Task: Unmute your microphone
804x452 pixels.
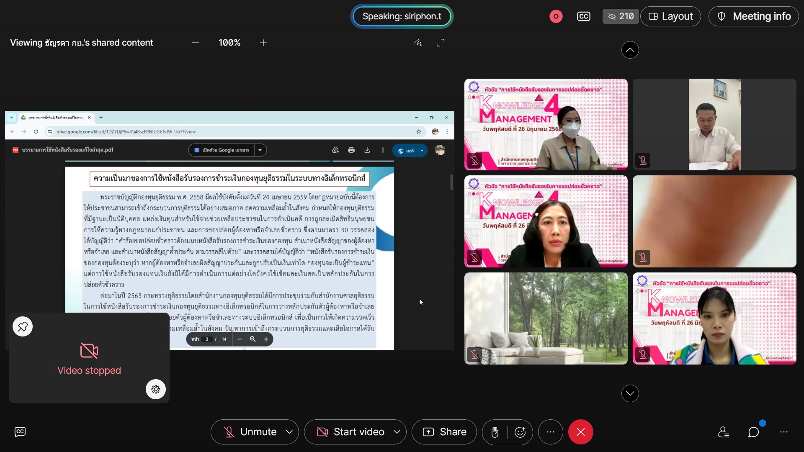Action: click(250, 432)
